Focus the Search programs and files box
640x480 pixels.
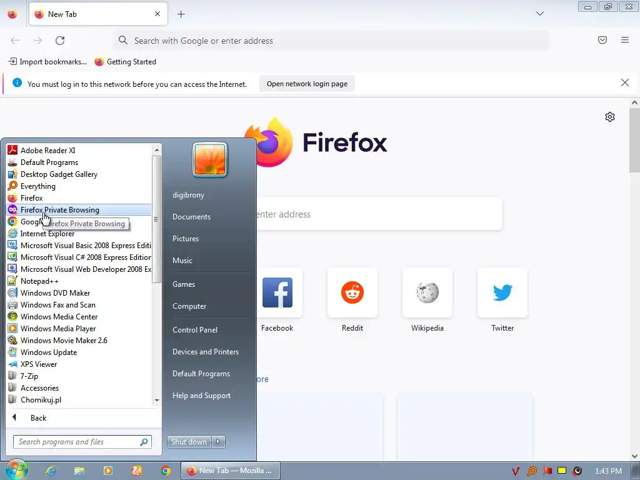click(82, 442)
